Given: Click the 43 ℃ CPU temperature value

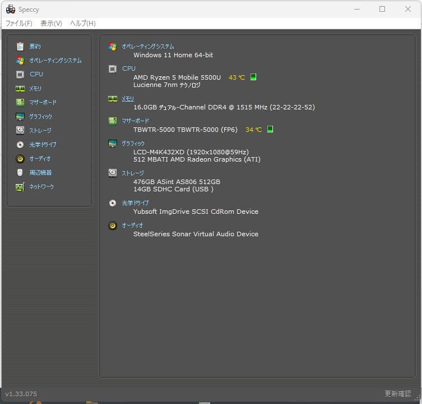Looking at the screenshot, I should tap(237, 77).
